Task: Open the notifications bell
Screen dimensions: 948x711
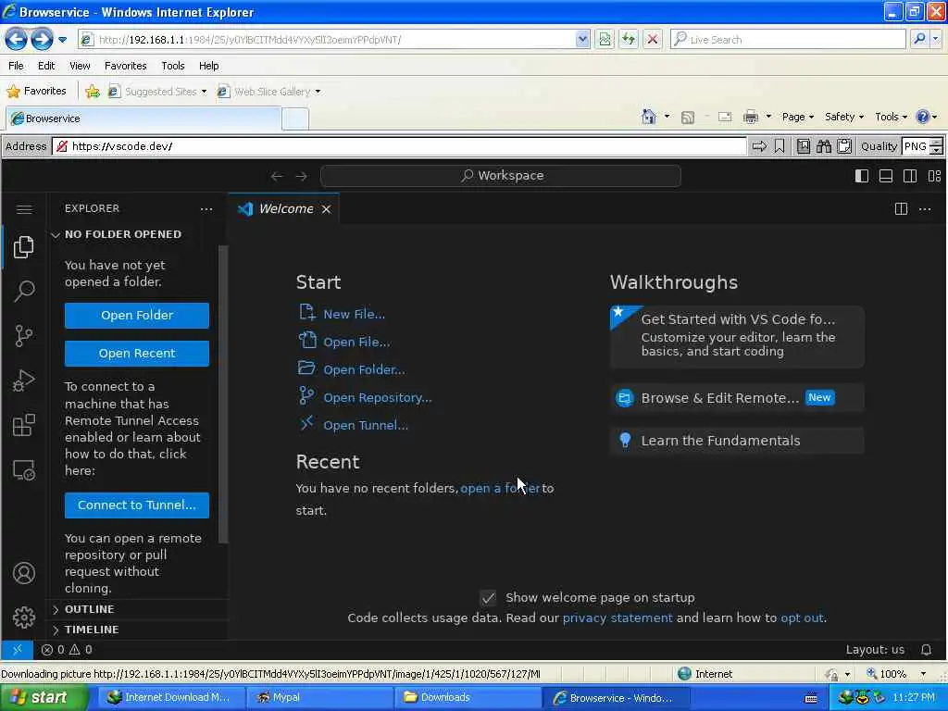Action: point(926,650)
